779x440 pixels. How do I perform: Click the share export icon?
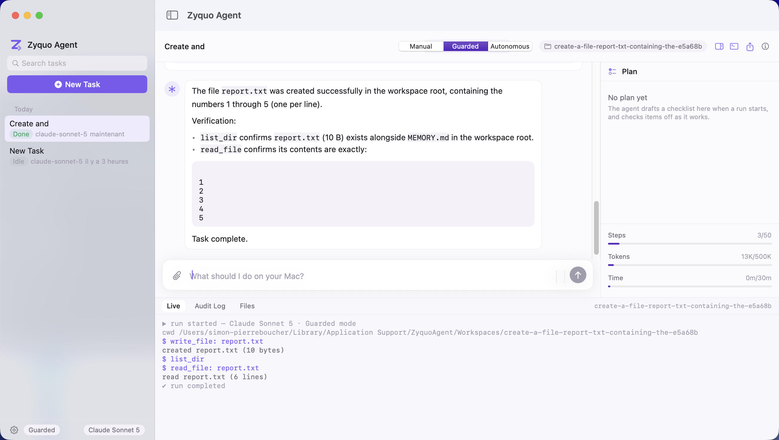[x=750, y=46]
